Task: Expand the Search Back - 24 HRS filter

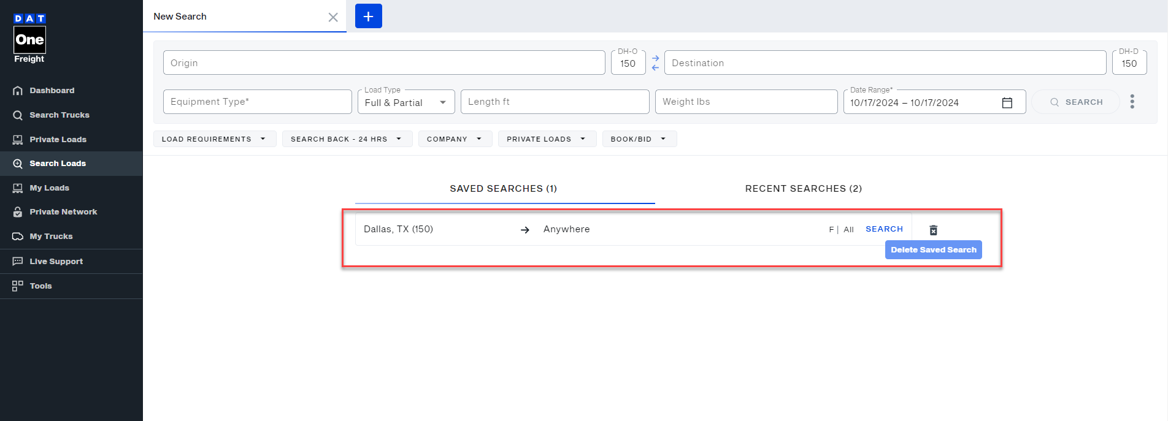Action: point(347,139)
